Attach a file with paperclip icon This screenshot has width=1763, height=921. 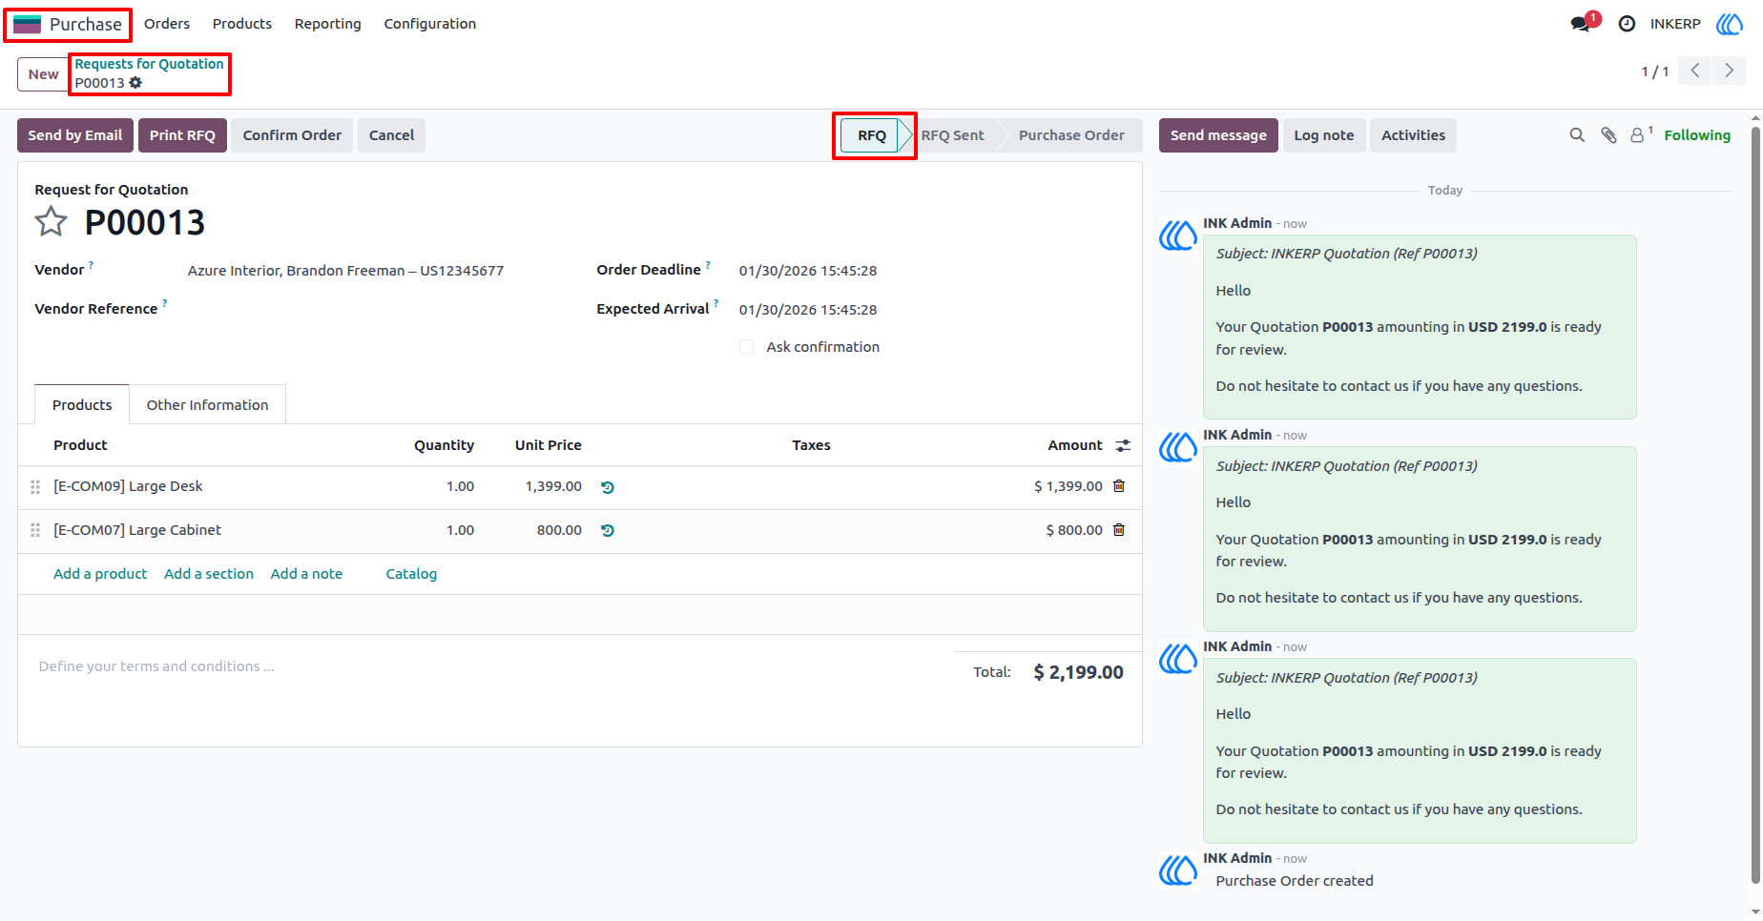tap(1608, 135)
